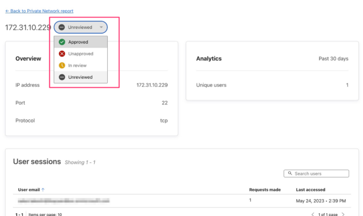The width and height of the screenshot is (363, 216).
Task: Click Requests made column header
Action: point(265,189)
